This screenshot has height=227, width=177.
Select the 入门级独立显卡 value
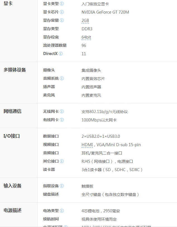point(95,4)
